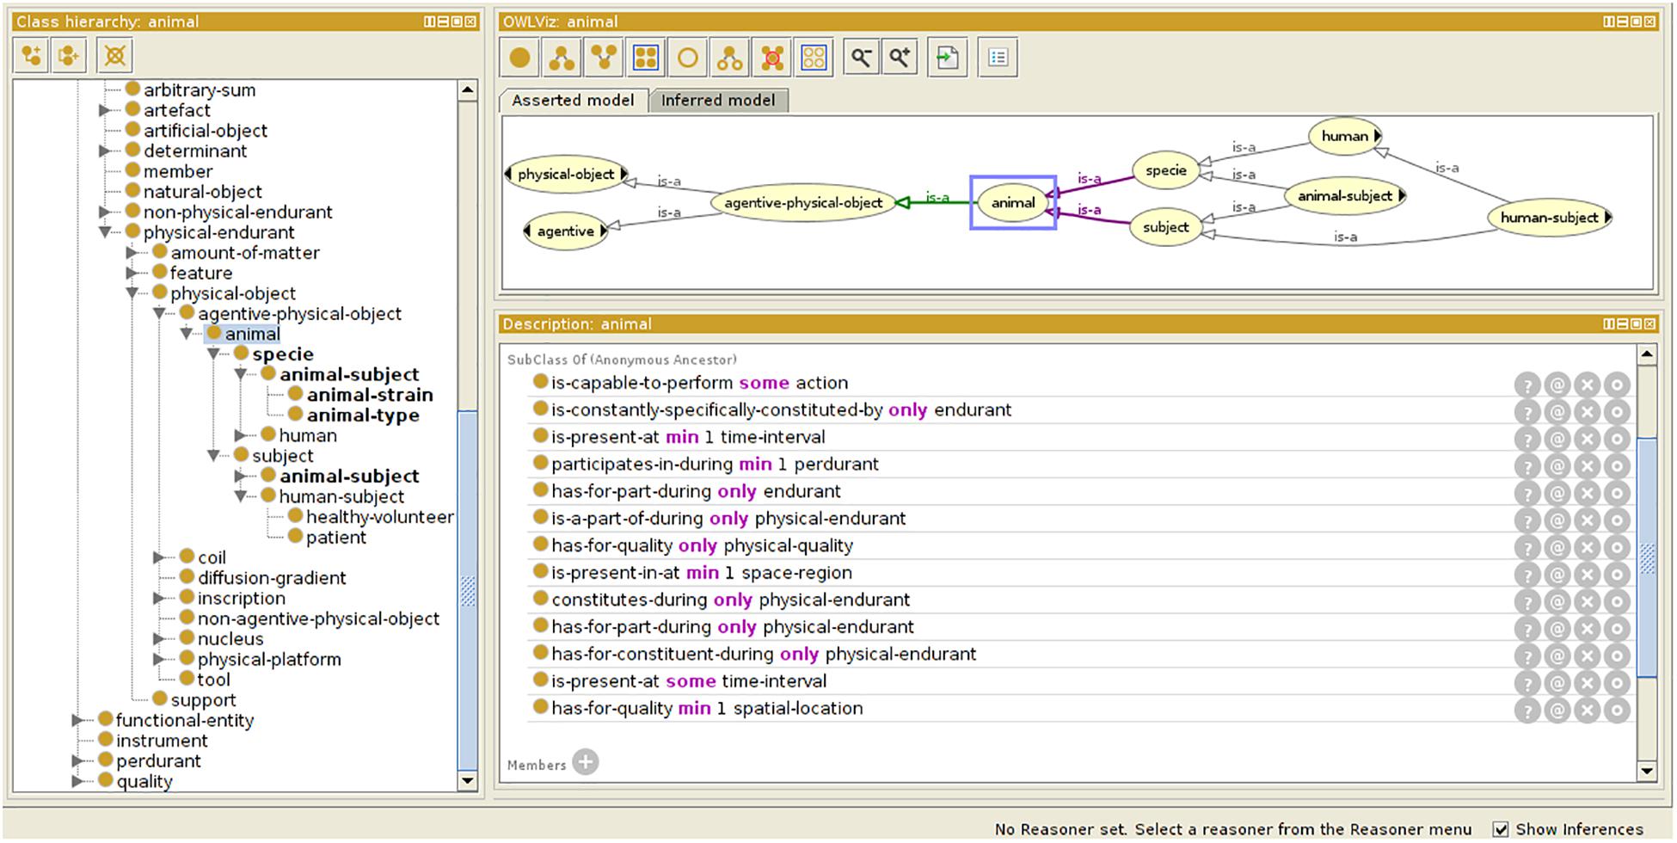This screenshot has height=843, width=1677.
Task: Switch to the Inferred model tab
Action: (x=718, y=101)
